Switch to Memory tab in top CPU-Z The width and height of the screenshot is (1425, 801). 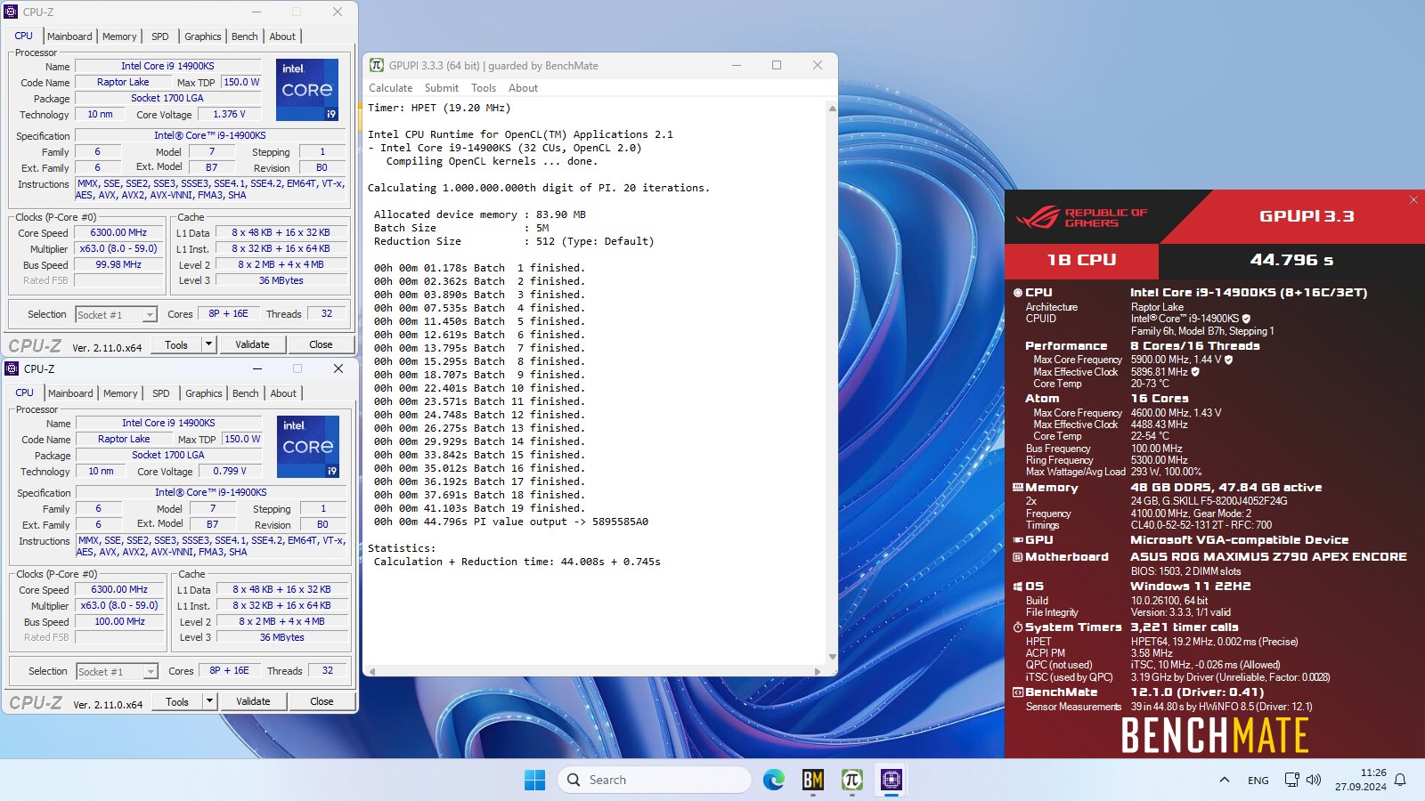[x=119, y=36]
